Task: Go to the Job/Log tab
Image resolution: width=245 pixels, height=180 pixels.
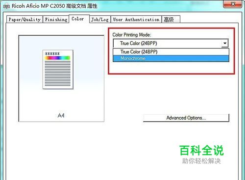Action: click(100, 19)
